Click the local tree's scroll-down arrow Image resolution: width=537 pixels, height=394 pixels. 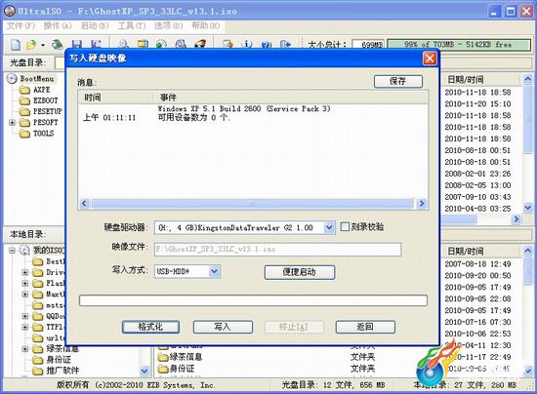(145, 371)
